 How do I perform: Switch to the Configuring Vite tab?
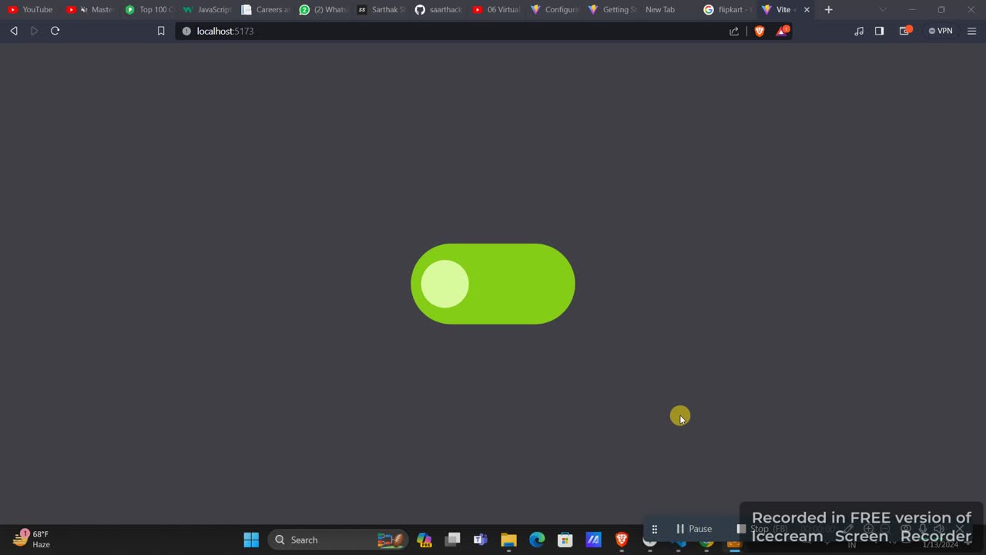(x=555, y=9)
